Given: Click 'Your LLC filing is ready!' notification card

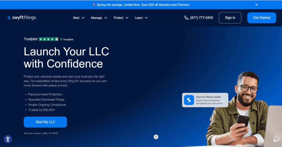Looking at the screenshot, I should coord(205,100).
